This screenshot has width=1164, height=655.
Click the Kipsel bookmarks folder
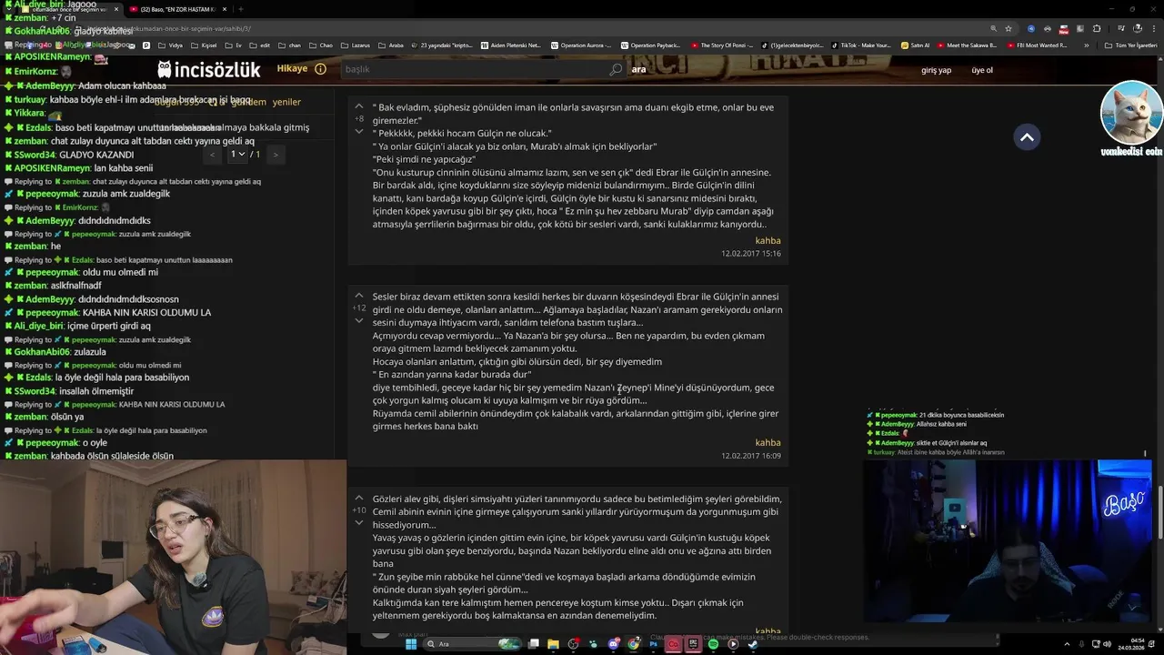(x=205, y=45)
